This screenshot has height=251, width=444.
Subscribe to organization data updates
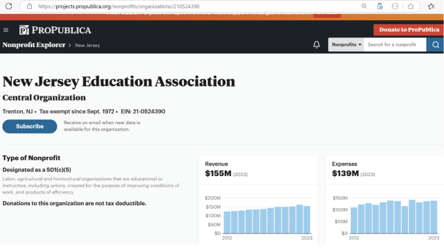point(30,126)
